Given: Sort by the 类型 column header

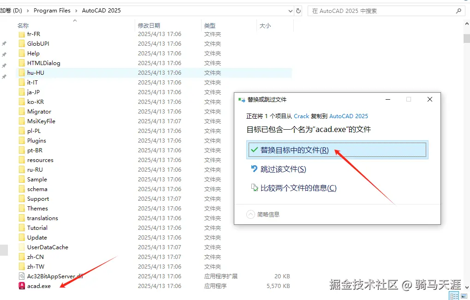Looking at the screenshot, I should [x=210, y=26].
